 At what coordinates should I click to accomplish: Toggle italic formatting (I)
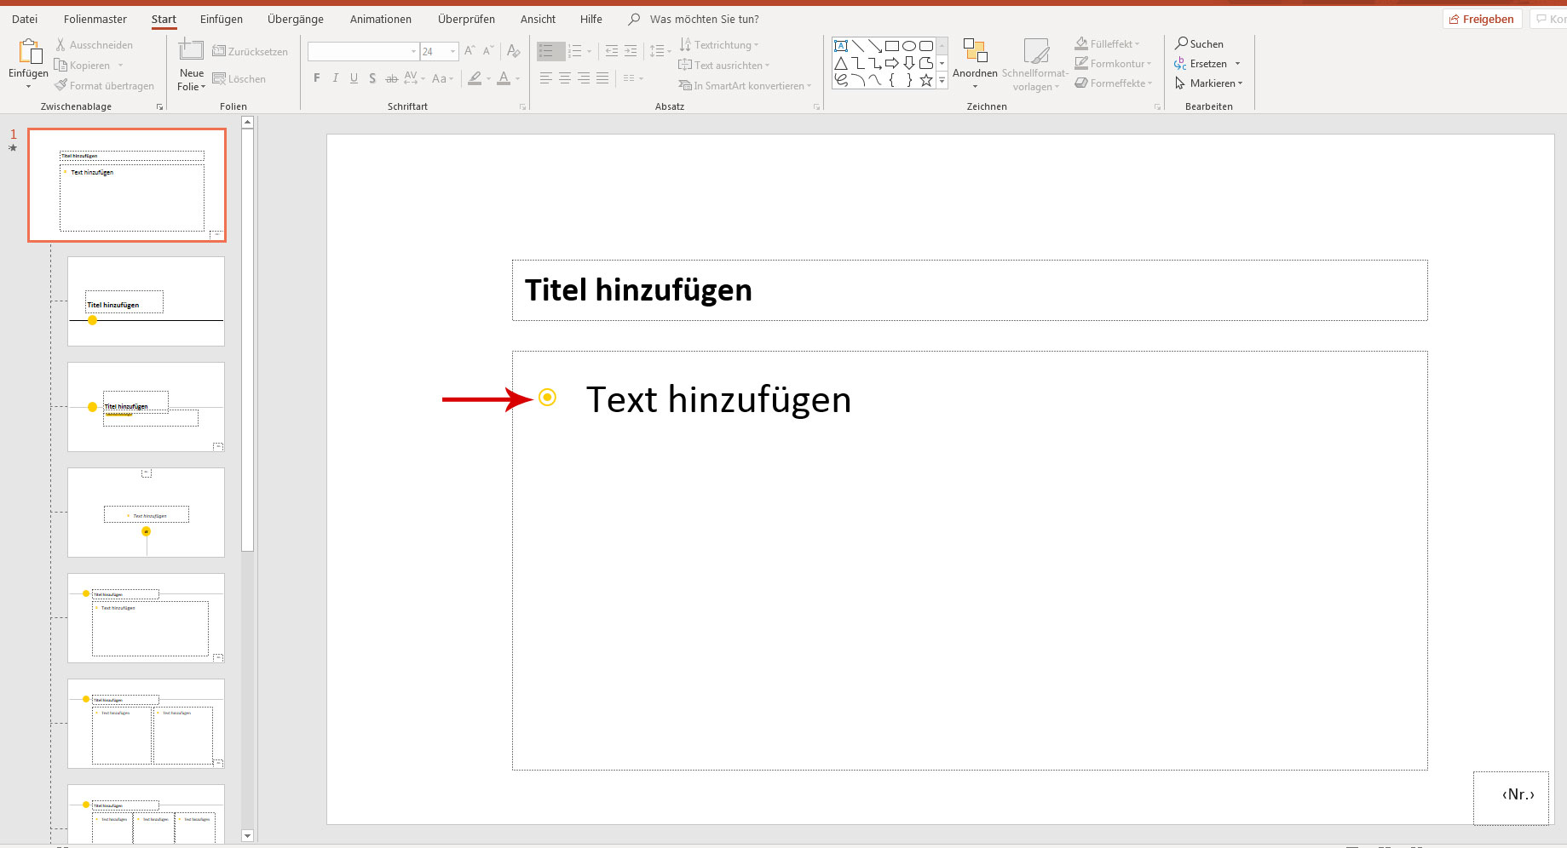pyautogui.click(x=336, y=78)
